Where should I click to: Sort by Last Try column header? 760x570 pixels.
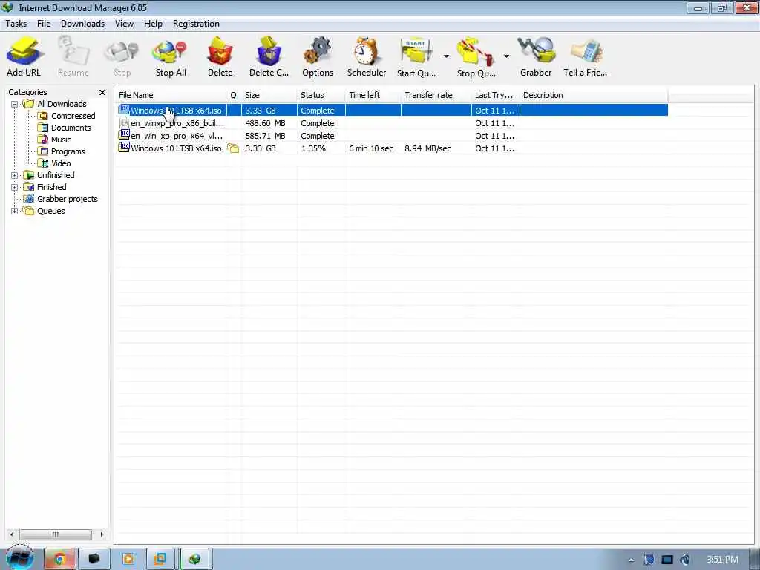coord(495,95)
